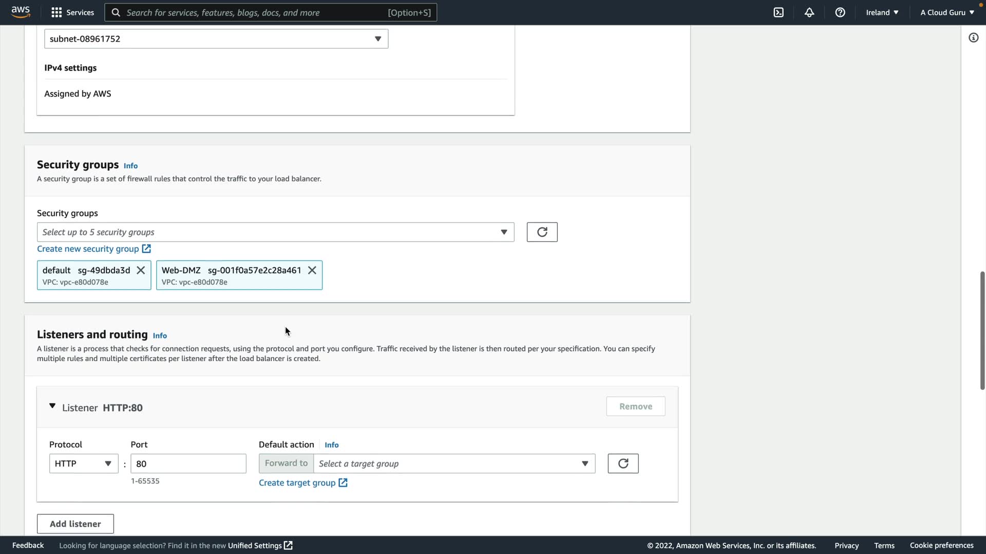Open the Services grid menu

72,12
